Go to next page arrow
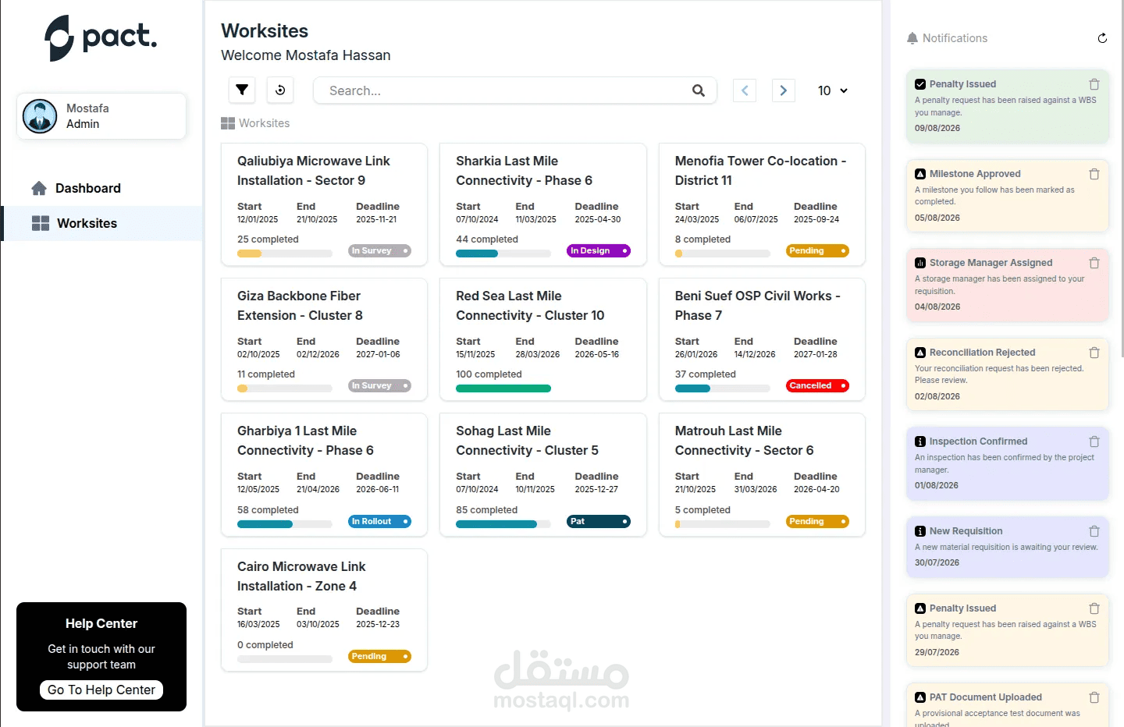The image size is (1124, 727). coord(784,90)
